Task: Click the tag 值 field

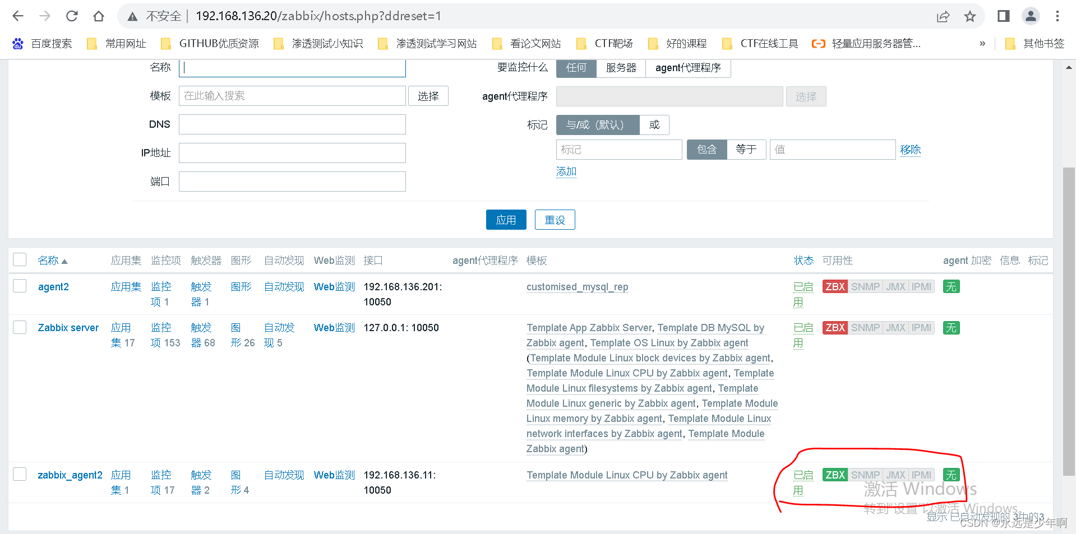Action: [833, 150]
